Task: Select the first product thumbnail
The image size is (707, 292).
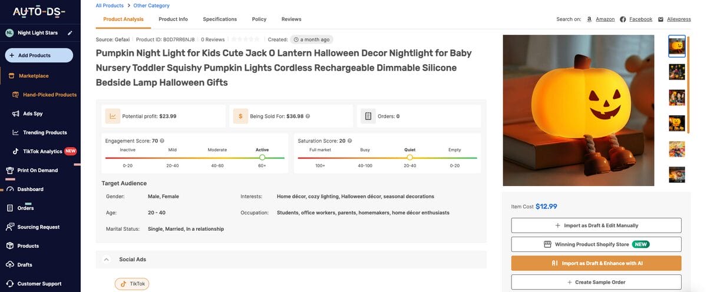Action: (x=677, y=46)
